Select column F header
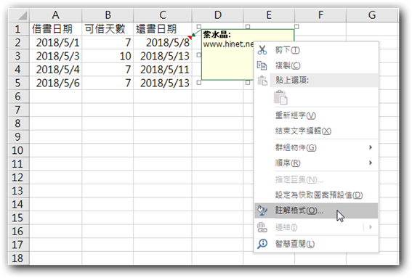The height and width of the screenshot is (278, 412). point(320,15)
